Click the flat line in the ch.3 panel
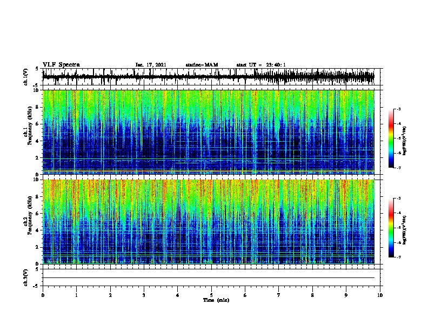 coord(209,278)
